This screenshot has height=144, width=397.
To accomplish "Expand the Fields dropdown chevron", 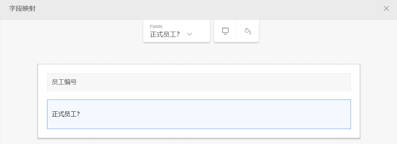I will pyautogui.click(x=189, y=34).
